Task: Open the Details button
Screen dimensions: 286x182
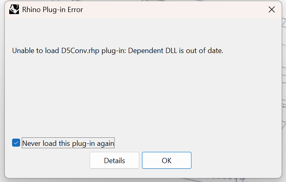Action: pos(114,160)
